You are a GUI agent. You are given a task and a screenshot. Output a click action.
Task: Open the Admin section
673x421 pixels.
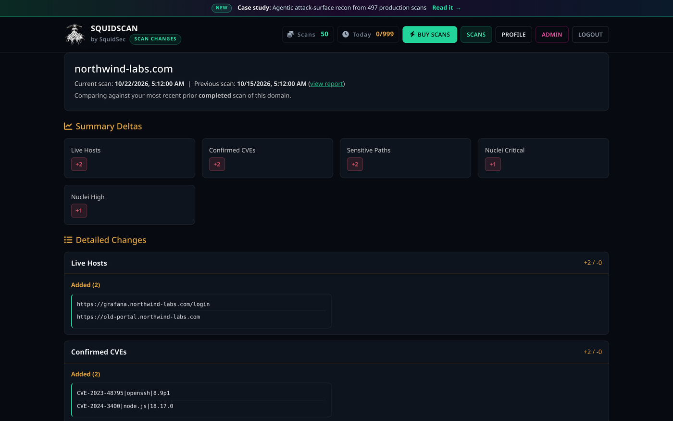552,35
